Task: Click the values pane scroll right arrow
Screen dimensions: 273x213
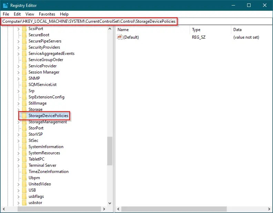Action: (269, 209)
